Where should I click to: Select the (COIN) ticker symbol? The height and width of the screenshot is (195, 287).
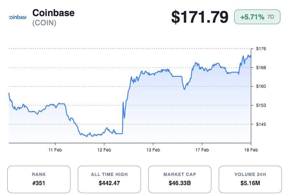point(44,23)
